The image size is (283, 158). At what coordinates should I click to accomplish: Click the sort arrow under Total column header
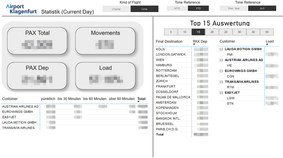tap(138, 102)
